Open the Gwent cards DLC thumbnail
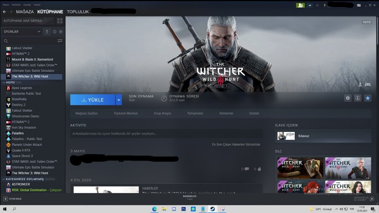This screenshot has height=213, width=379. tap(300, 168)
